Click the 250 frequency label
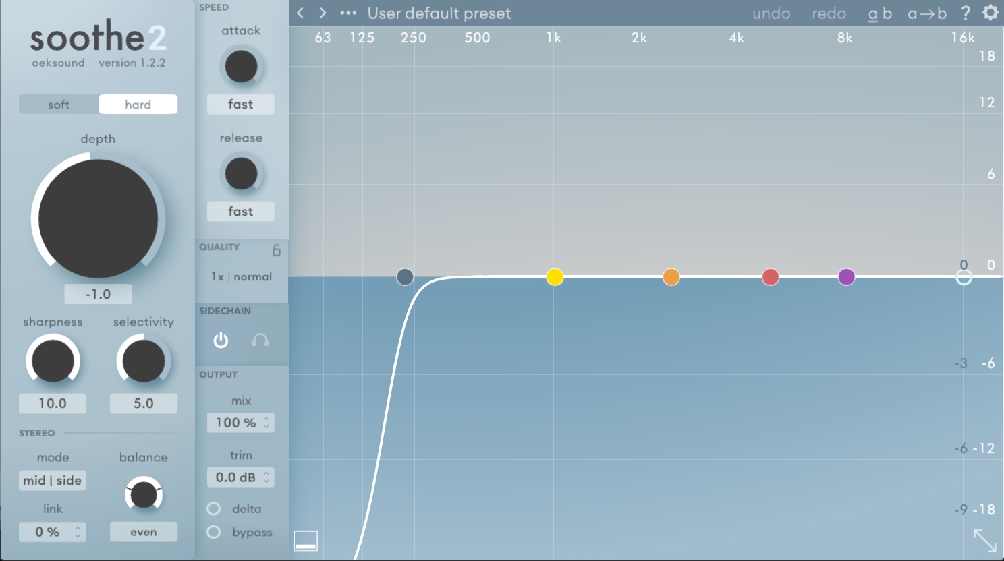This screenshot has width=1004, height=561. (x=414, y=38)
